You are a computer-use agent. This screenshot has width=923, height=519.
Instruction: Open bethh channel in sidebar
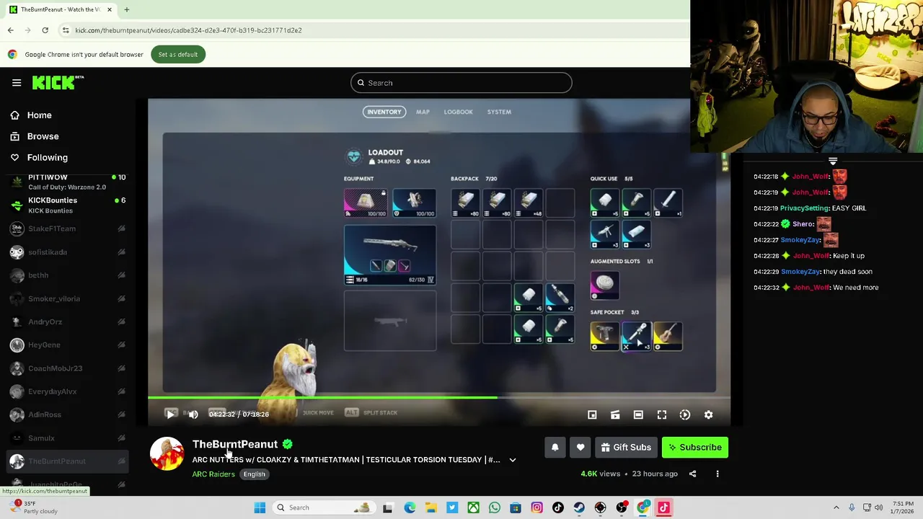click(x=69, y=275)
